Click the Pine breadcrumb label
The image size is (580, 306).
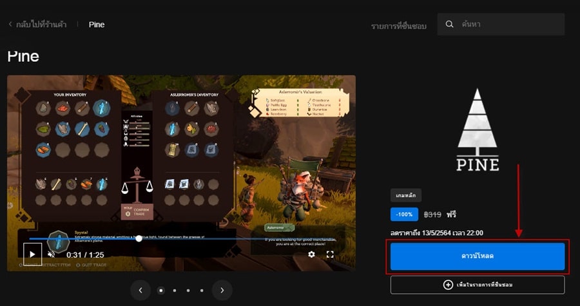tap(97, 24)
